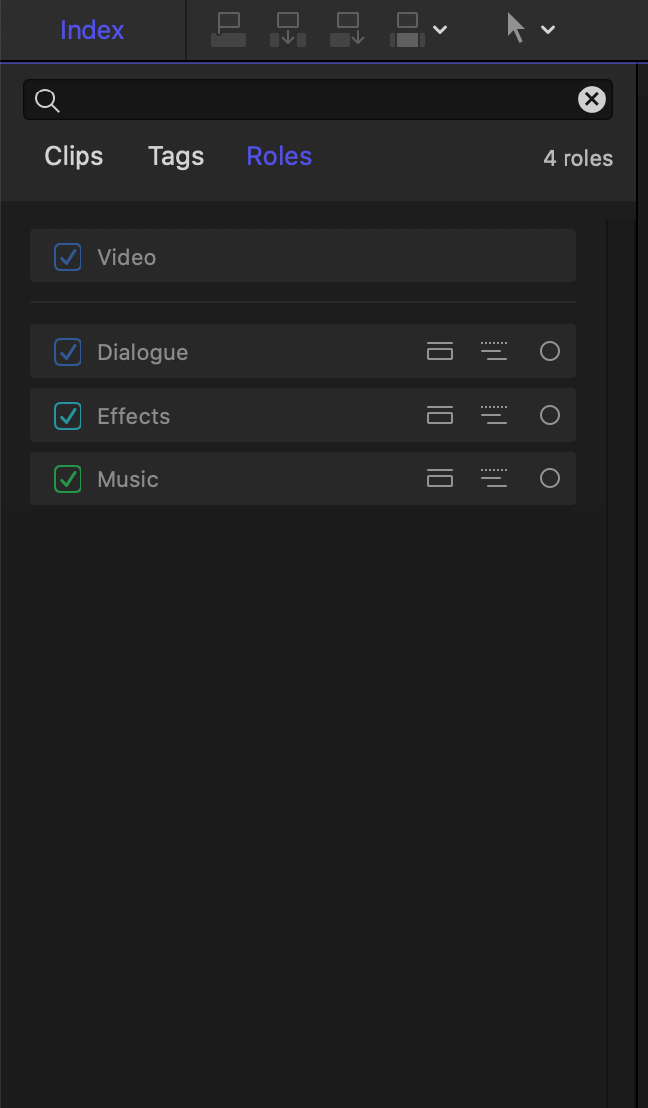Select the Connect edit icon in the toolbar

[228, 28]
